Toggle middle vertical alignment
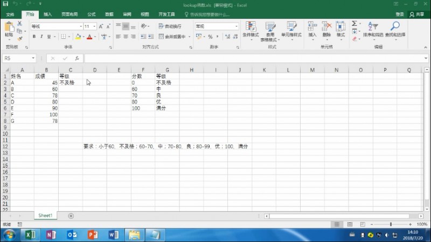Viewport: 431px width, 242px height. click(x=126, y=26)
